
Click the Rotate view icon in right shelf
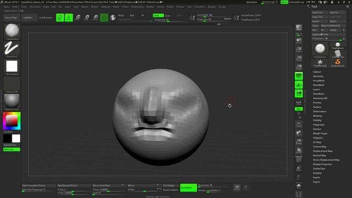tap(299, 150)
